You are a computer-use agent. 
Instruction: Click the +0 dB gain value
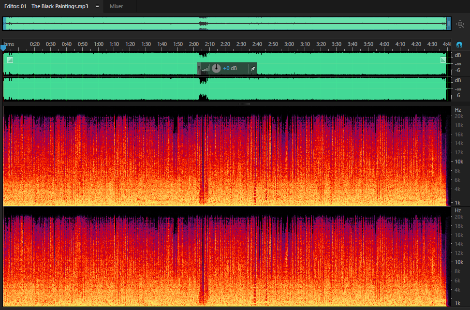[230, 68]
